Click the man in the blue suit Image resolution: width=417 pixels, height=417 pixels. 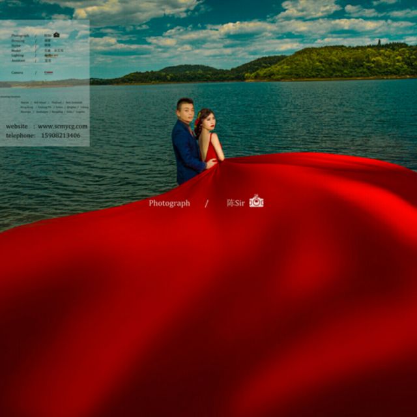click(x=186, y=147)
